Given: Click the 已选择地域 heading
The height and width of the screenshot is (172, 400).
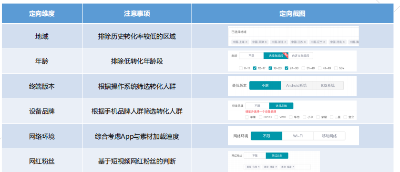Looking at the screenshot, I should point(238,32).
